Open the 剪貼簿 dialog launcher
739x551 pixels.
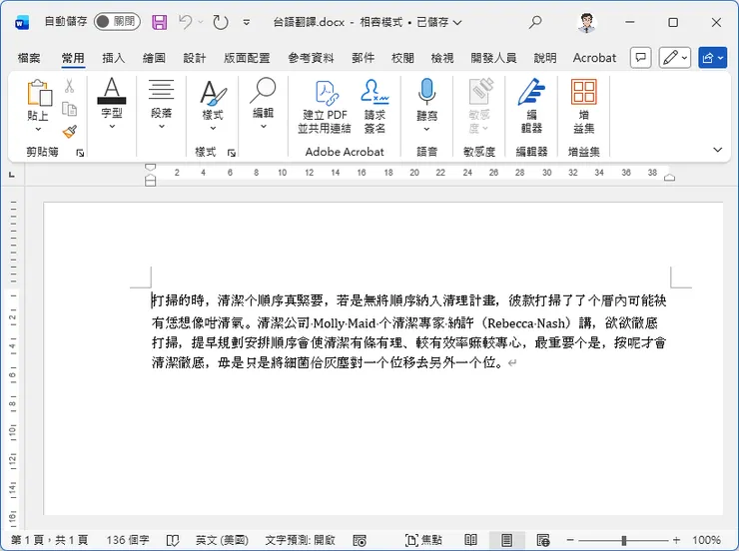[80, 153]
